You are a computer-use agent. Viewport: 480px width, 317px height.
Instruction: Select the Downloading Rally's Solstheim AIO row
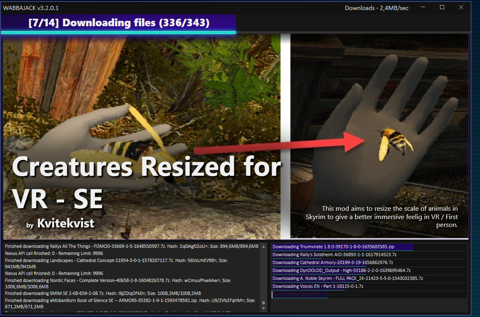pos(370,255)
